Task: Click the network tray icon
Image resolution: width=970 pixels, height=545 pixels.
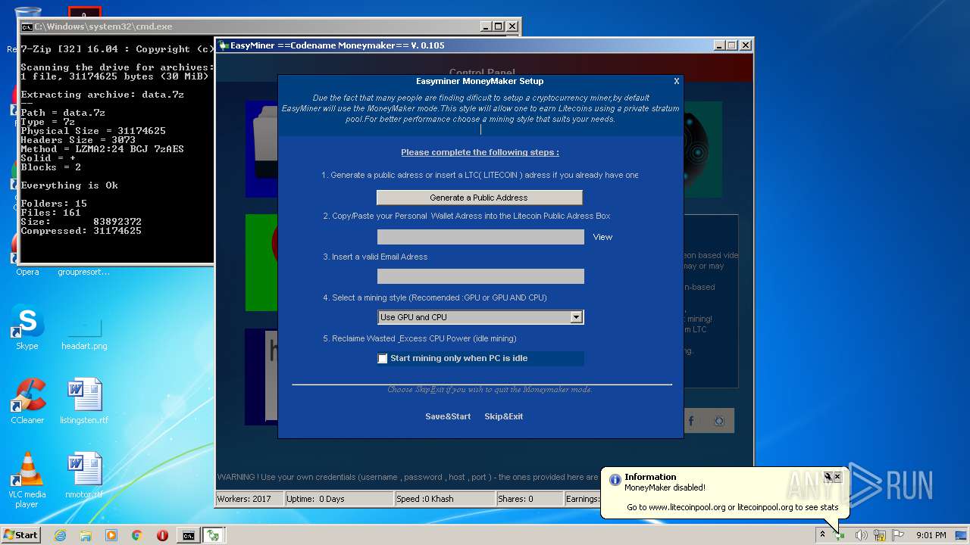Action: click(880, 535)
